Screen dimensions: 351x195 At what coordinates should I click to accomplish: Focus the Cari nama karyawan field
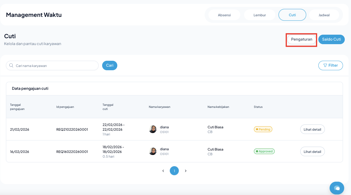point(55,66)
